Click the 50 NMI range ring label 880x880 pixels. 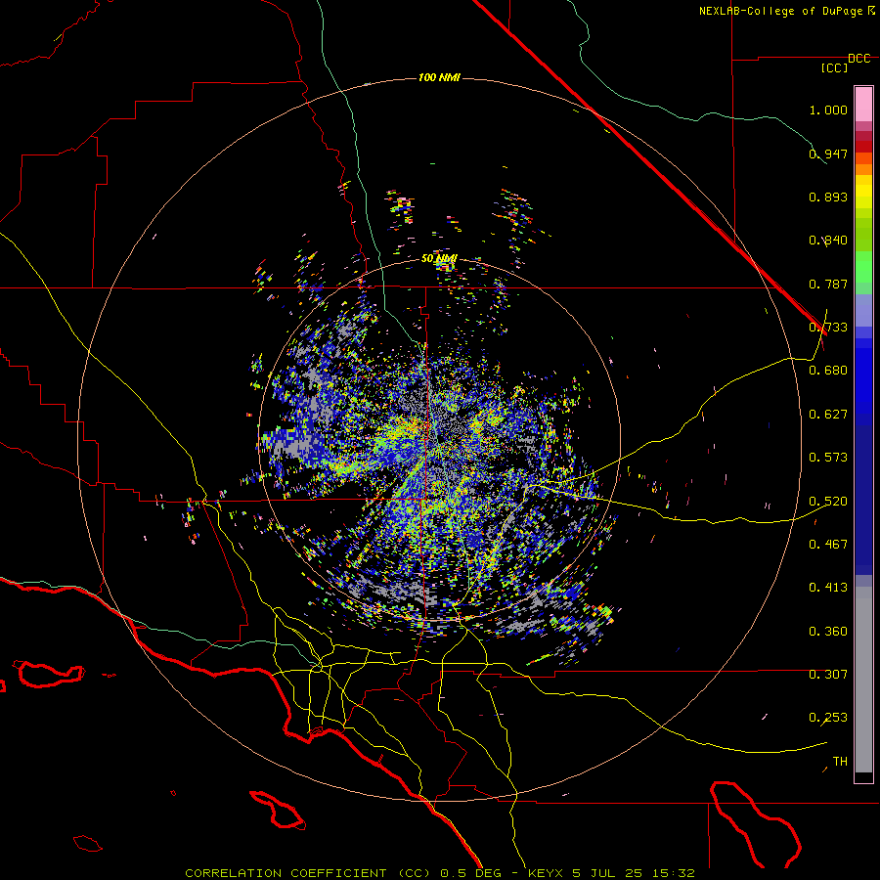click(439, 258)
